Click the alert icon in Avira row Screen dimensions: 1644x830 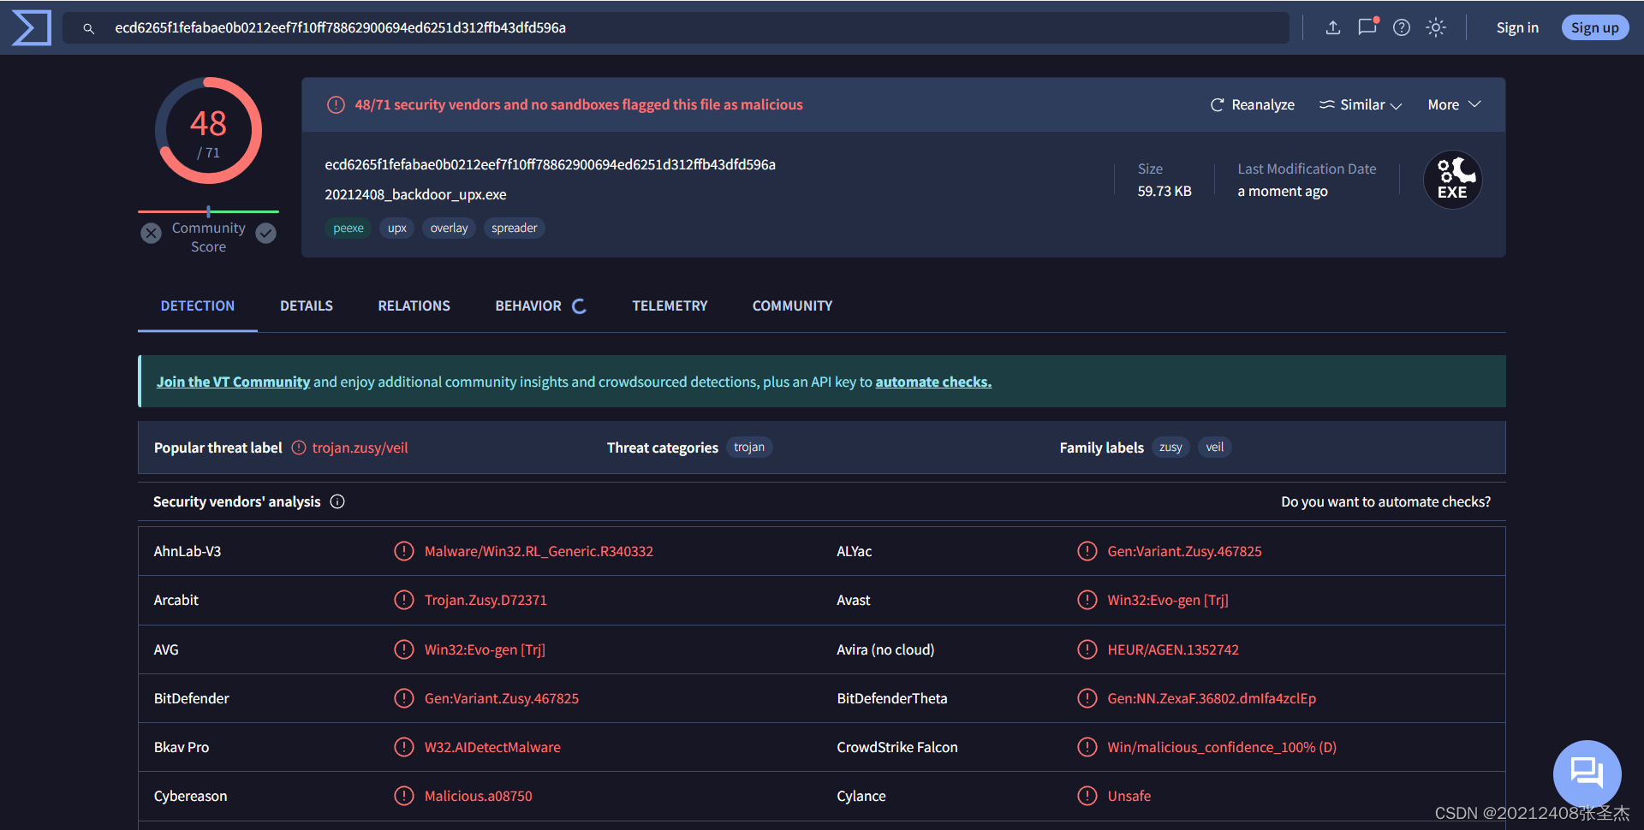click(1087, 649)
